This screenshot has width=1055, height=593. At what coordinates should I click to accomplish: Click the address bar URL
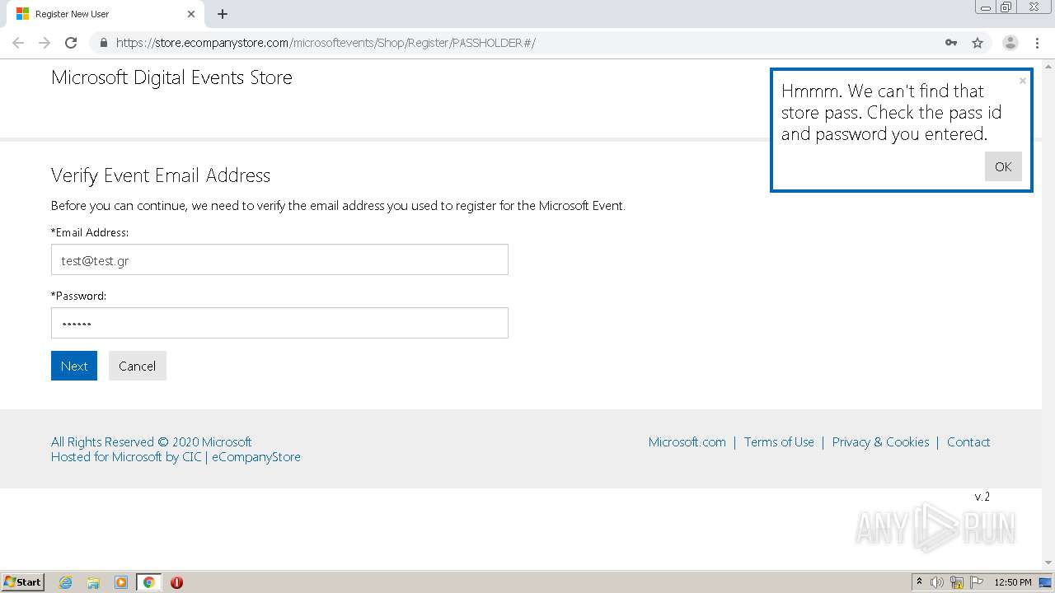[326, 43]
